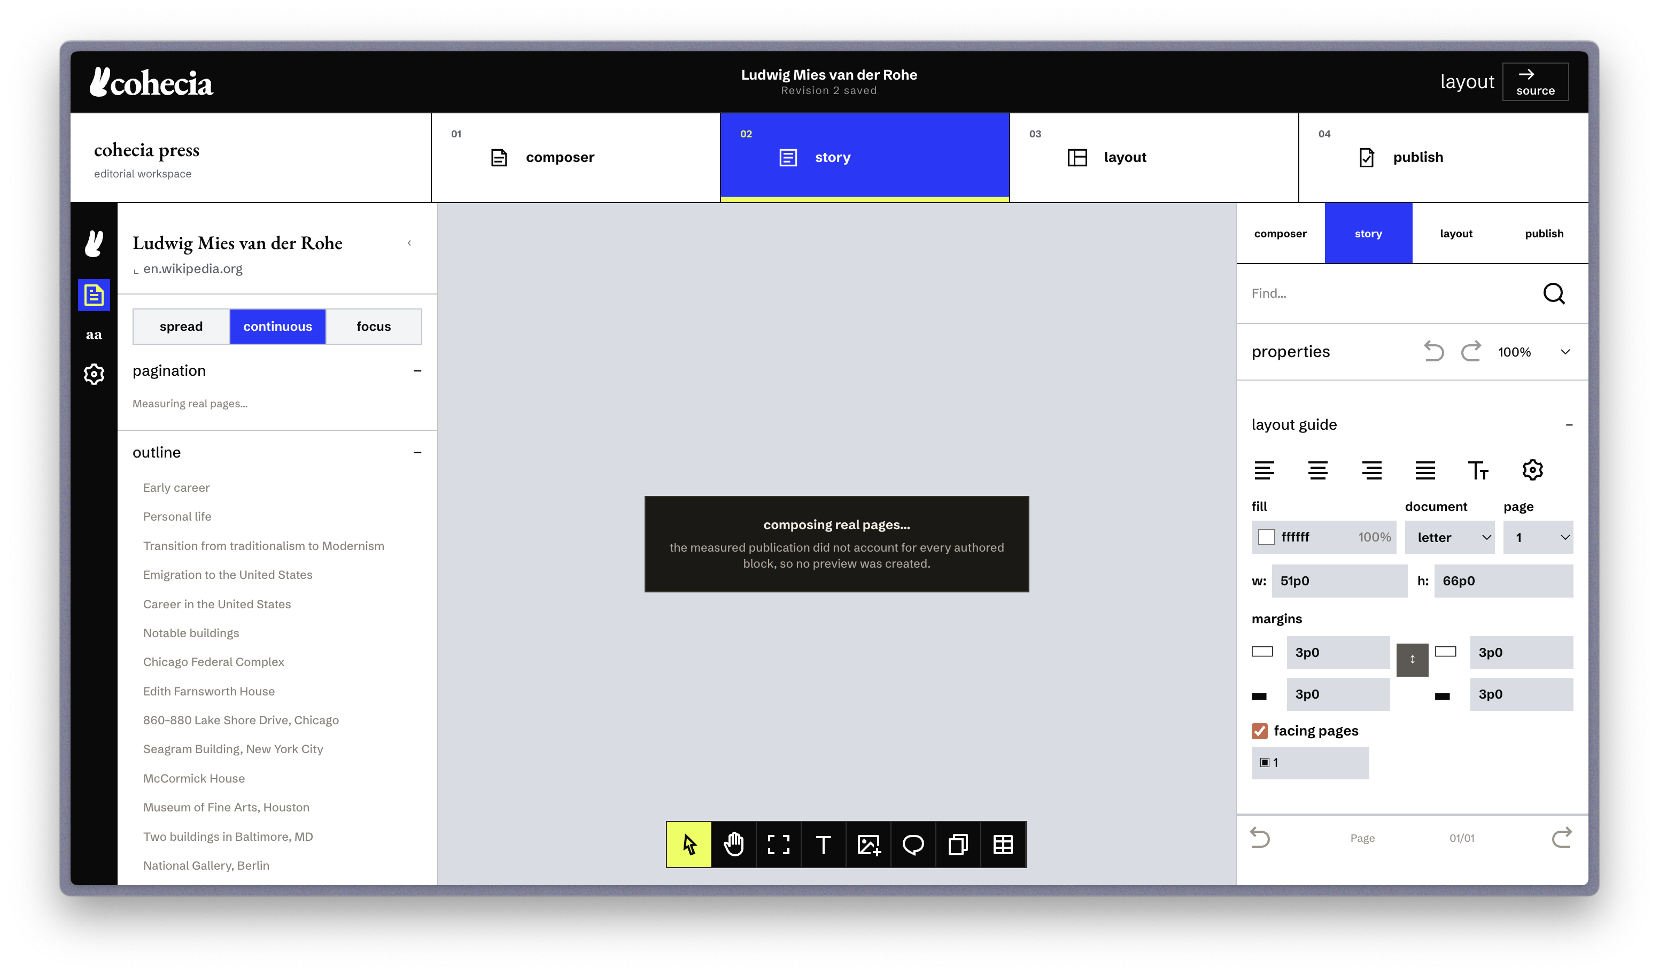The height and width of the screenshot is (975, 1659).
Task: Choose the frame selection tool
Action: point(778,844)
